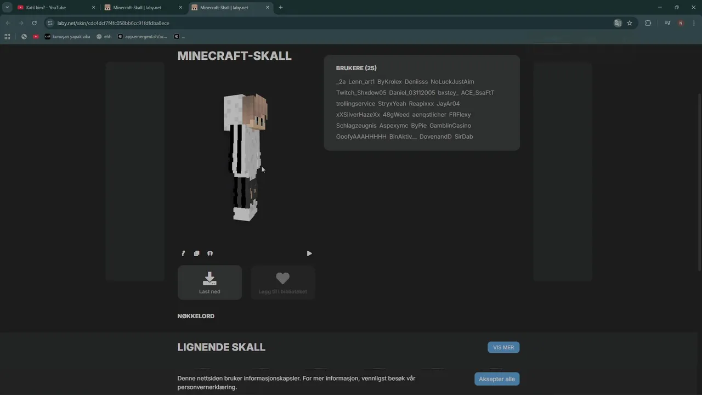Open user Reapixxx

pyautogui.click(x=421, y=104)
